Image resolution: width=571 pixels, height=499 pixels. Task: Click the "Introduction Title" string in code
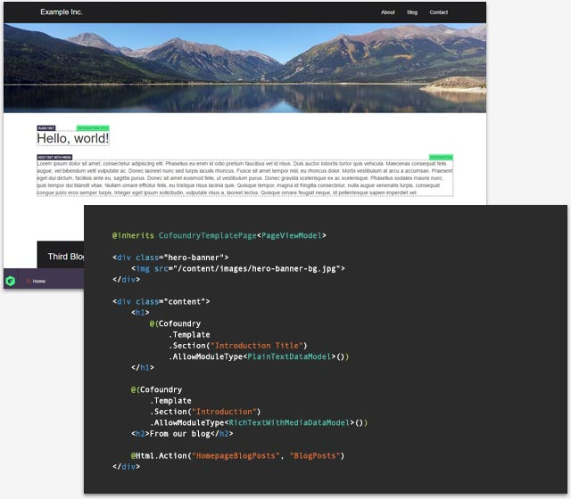coord(257,346)
